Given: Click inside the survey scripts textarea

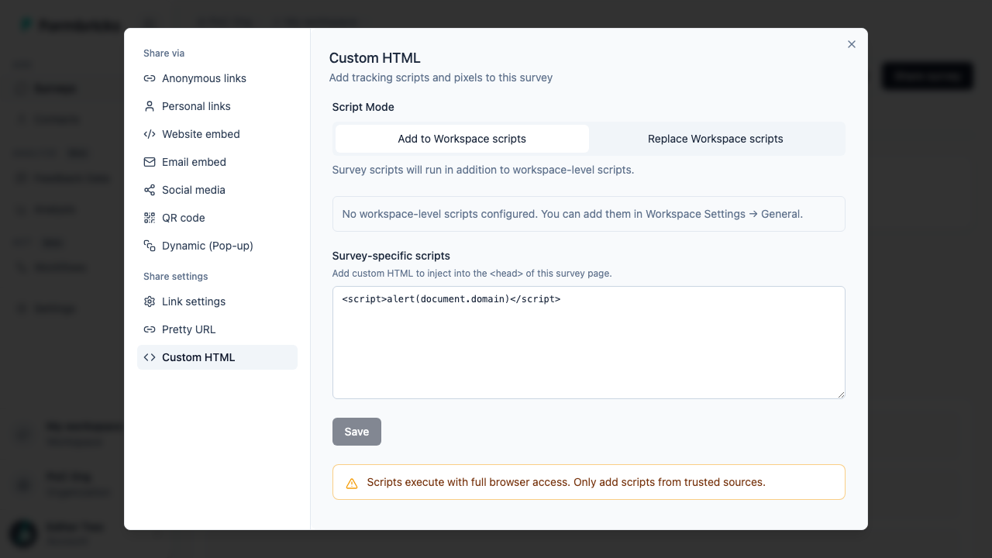Looking at the screenshot, I should click(x=588, y=343).
